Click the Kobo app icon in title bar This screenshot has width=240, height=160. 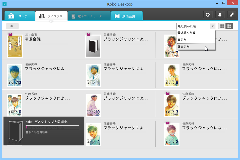[x=5, y=4]
